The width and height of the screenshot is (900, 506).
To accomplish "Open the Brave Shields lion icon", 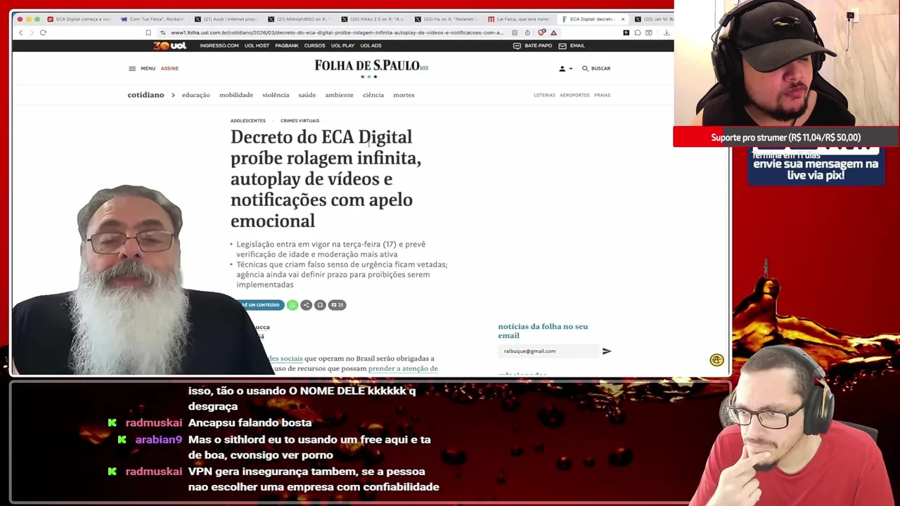I will [541, 32].
